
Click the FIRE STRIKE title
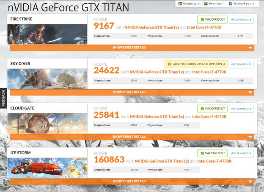(x=21, y=19)
